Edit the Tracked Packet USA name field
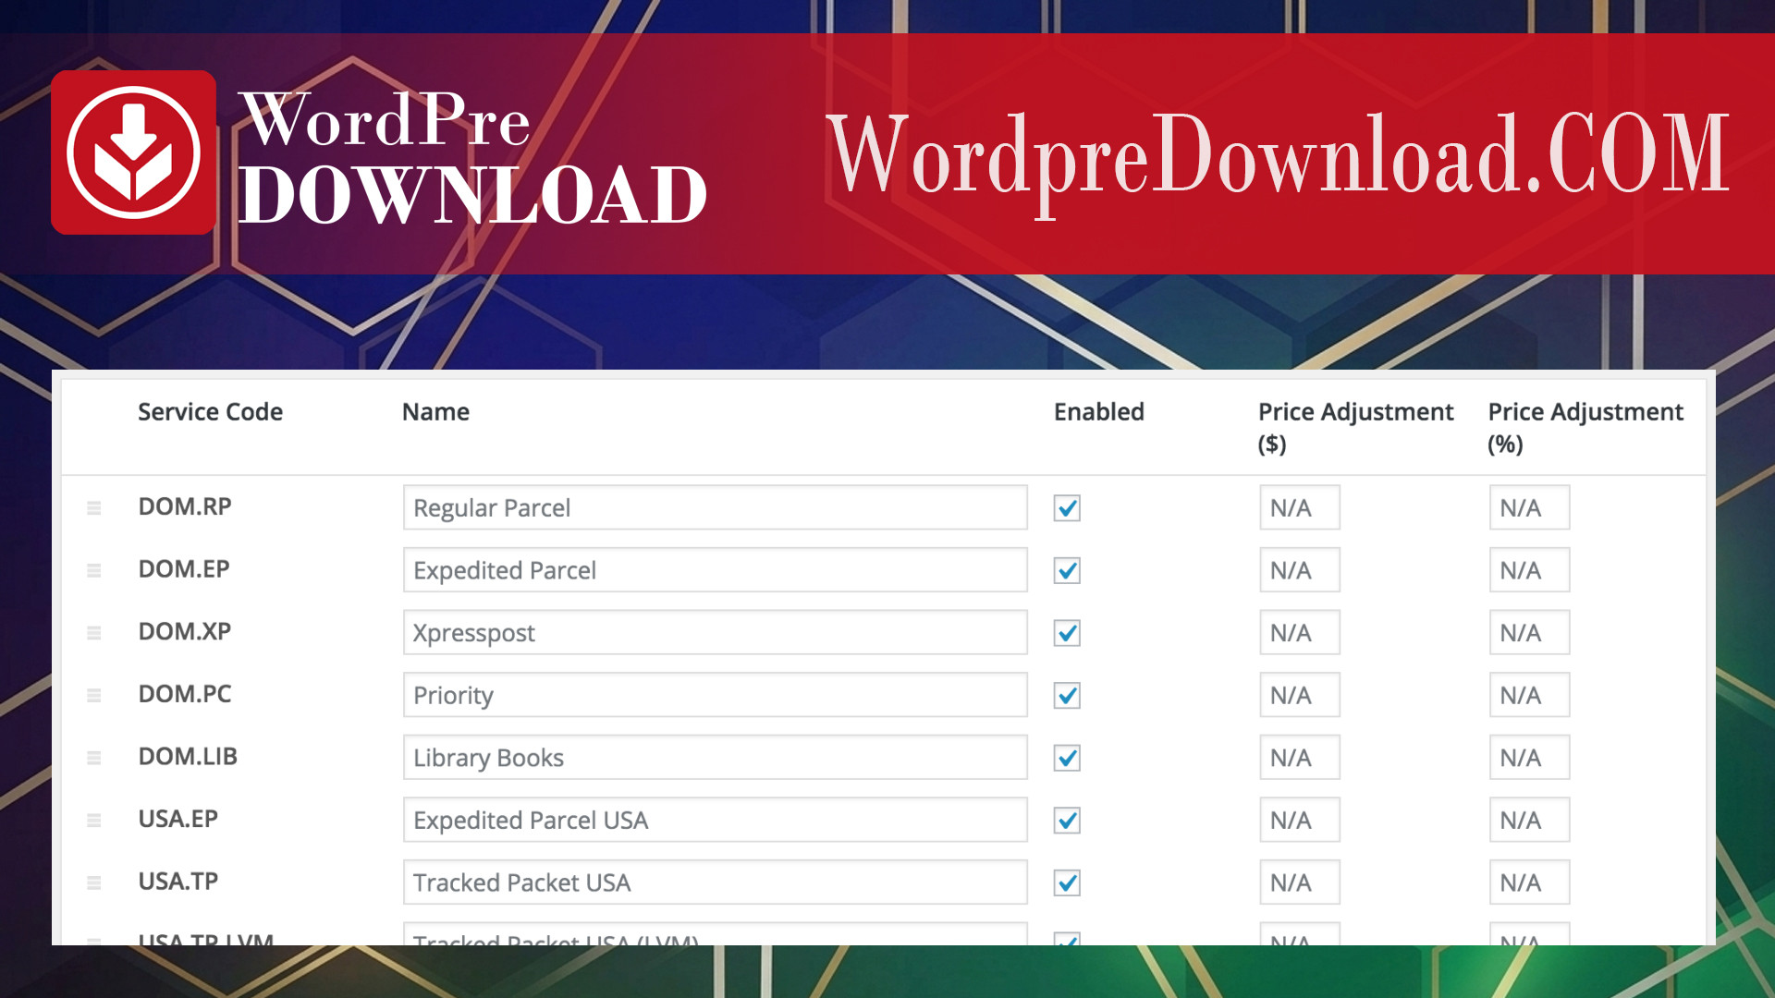 pyautogui.click(x=715, y=882)
